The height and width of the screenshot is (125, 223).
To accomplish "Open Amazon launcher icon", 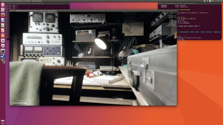I will (3, 41).
